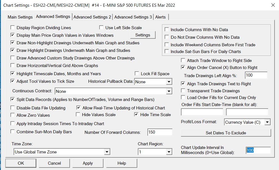Uncheck Display Main Price Graph Values in Values Windows
This screenshot has width=279, height=170.
click(x=13, y=35)
